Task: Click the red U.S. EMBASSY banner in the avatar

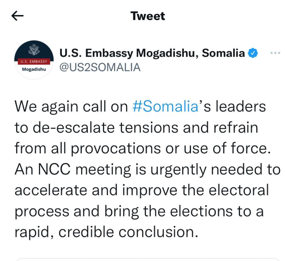Action: (34, 61)
